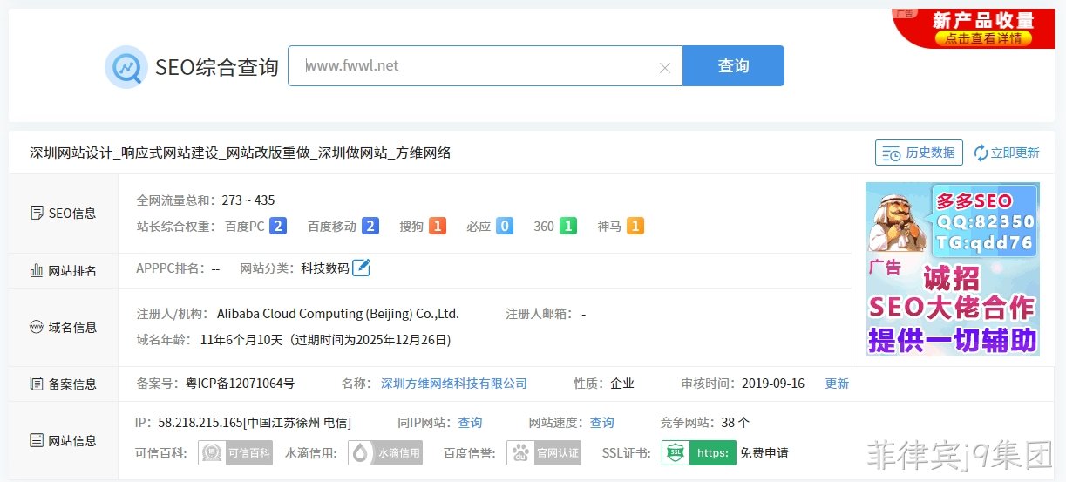Viewport: 1066px width, 482px height.
Task: Click registrant Alibaba Cloud Computing text
Action: click(x=337, y=314)
